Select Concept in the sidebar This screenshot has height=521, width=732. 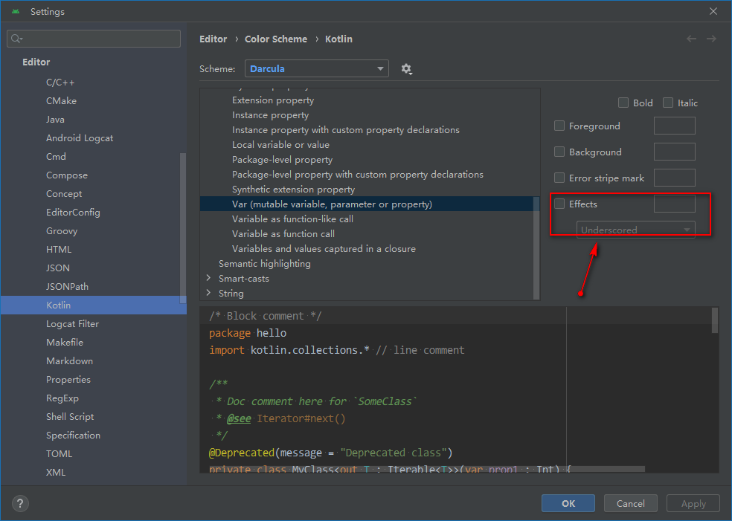64,193
